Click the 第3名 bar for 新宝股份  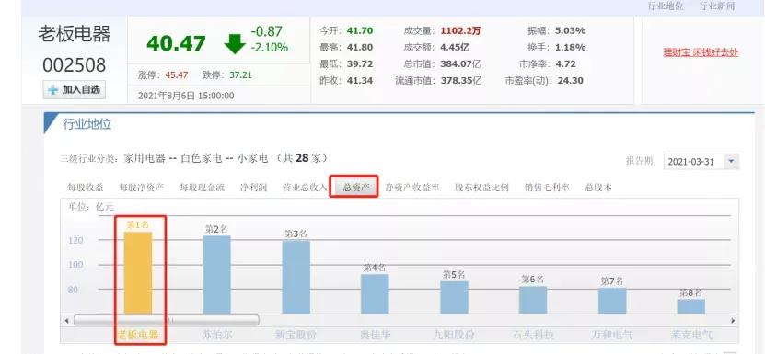point(296,277)
